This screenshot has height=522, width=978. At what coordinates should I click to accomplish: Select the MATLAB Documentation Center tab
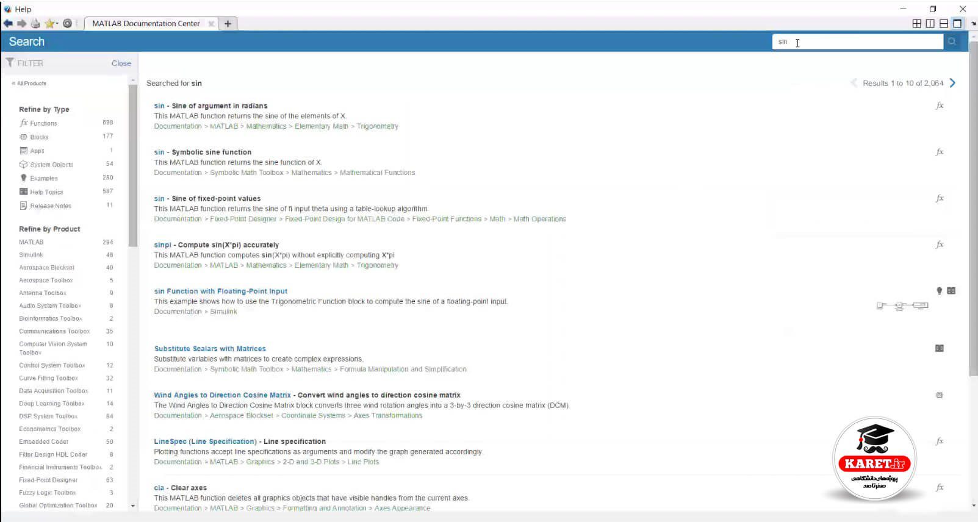point(146,24)
